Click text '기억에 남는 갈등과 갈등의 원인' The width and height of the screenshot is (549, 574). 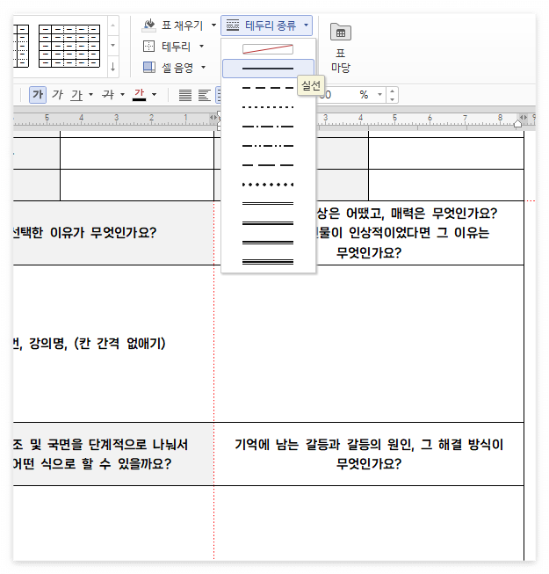tap(324, 445)
